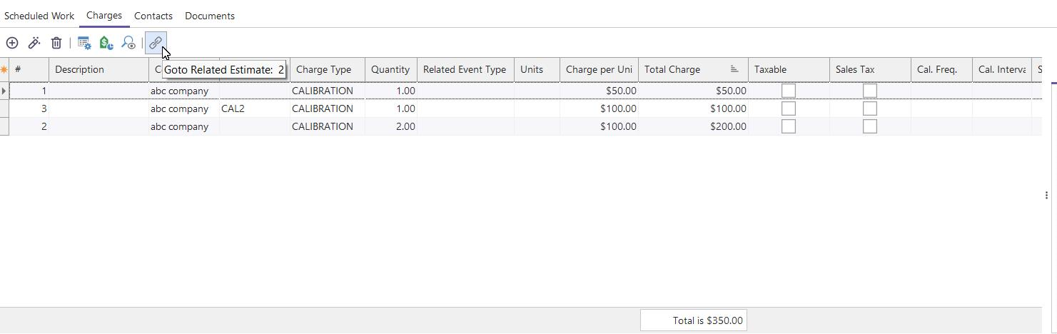1057x334 pixels.
Task: Toggle Sales Tax checkbox for CAL2 row
Action: tap(870, 109)
